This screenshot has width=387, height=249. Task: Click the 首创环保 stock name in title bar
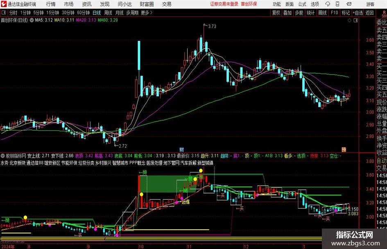[x=249, y=4]
